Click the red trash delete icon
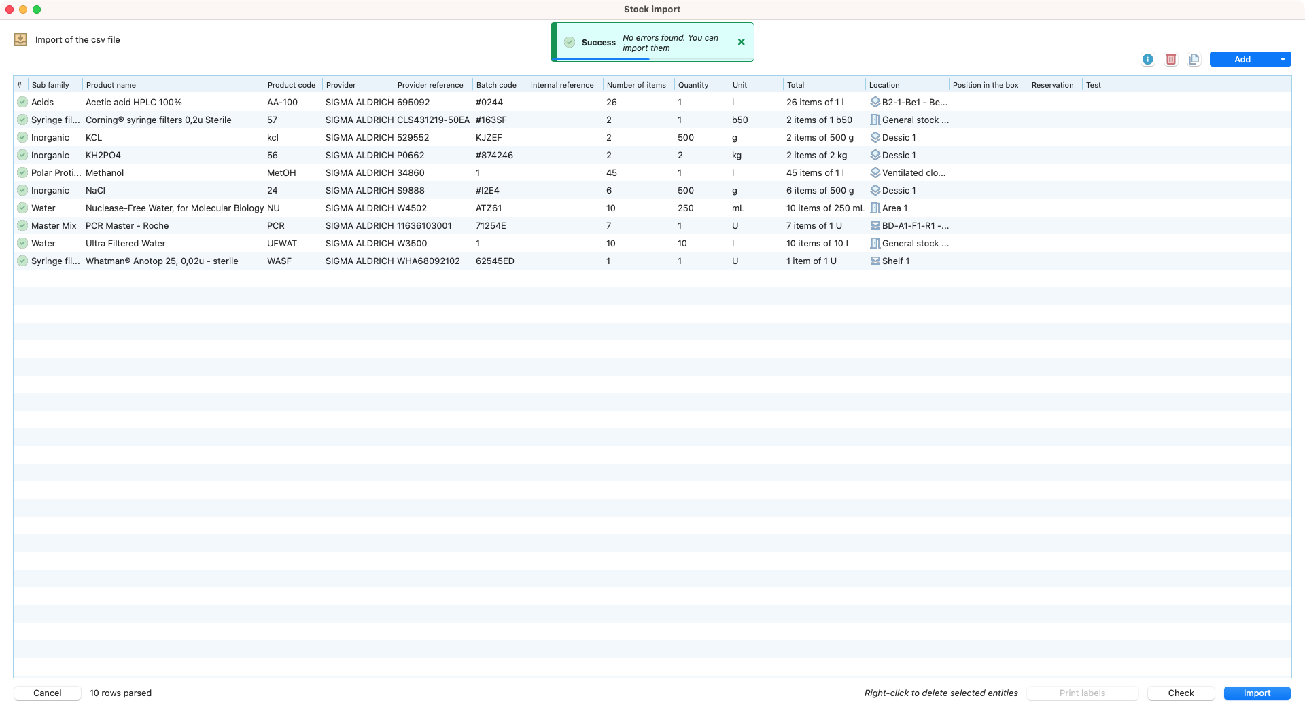 click(1170, 59)
